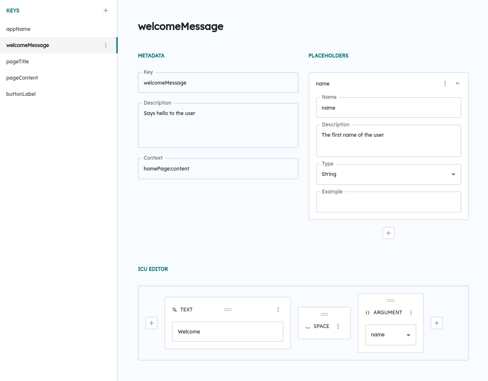Select the appName key

tap(18, 29)
